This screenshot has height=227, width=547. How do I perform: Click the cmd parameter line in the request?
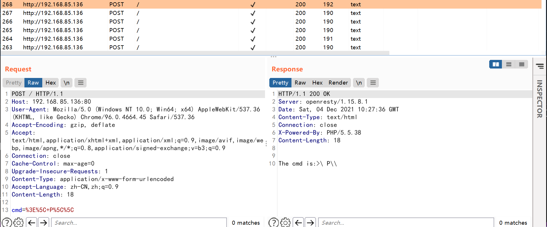pos(43,210)
